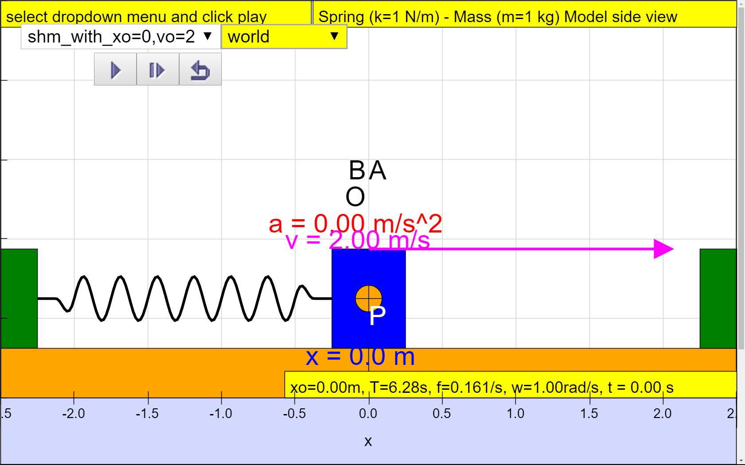This screenshot has height=465, width=745.
Task: Click the letter A label
Action: click(377, 170)
